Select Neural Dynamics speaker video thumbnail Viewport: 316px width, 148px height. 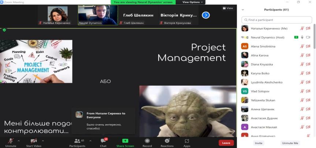pos(98,15)
